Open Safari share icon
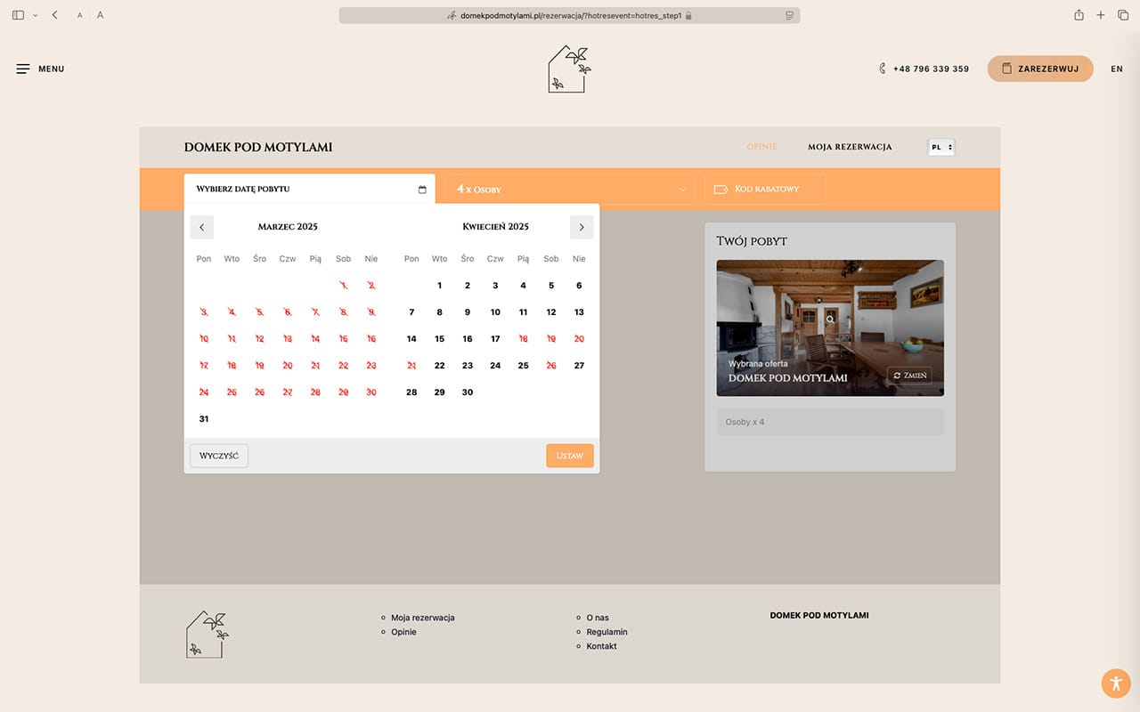The height and width of the screenshot is (712, 1140). click(1079, 15)
